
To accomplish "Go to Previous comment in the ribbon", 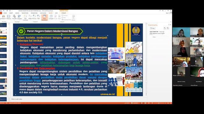I will click(x=34, y=17).
